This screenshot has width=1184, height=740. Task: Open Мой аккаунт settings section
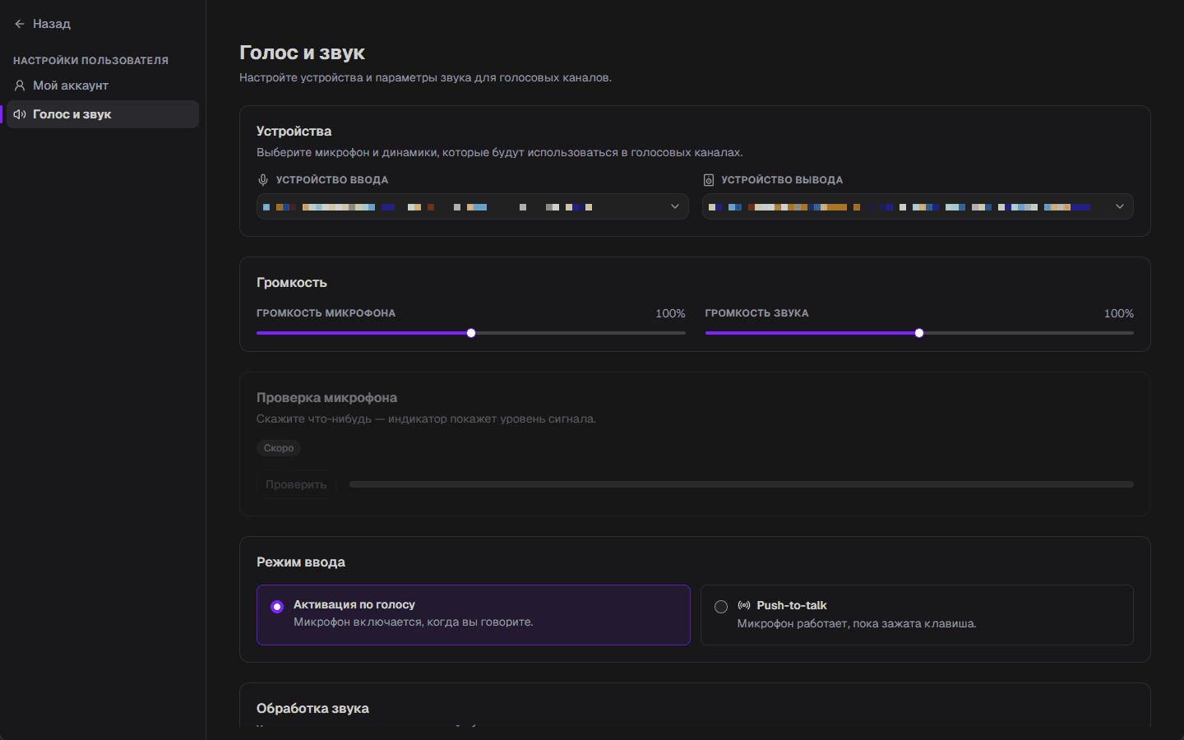coord(103,86)
